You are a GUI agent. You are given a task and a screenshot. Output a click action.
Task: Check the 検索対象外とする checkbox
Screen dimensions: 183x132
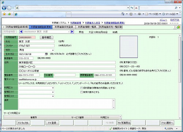tap(81, 92)
